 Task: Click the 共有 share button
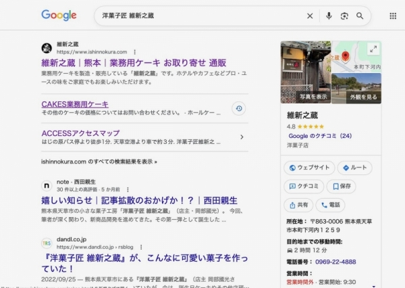click(298, 205)
